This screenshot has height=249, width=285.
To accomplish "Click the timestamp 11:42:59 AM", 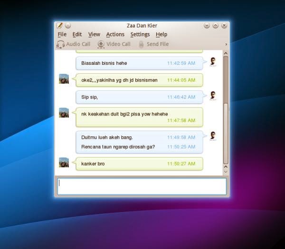I will pos(181,63).
